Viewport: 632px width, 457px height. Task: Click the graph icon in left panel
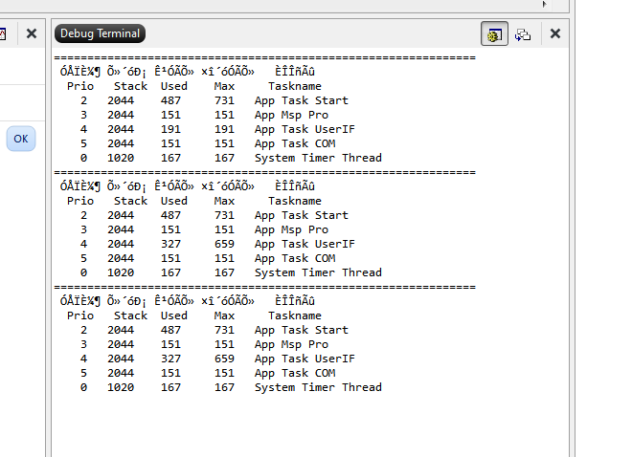pos(3,33)
